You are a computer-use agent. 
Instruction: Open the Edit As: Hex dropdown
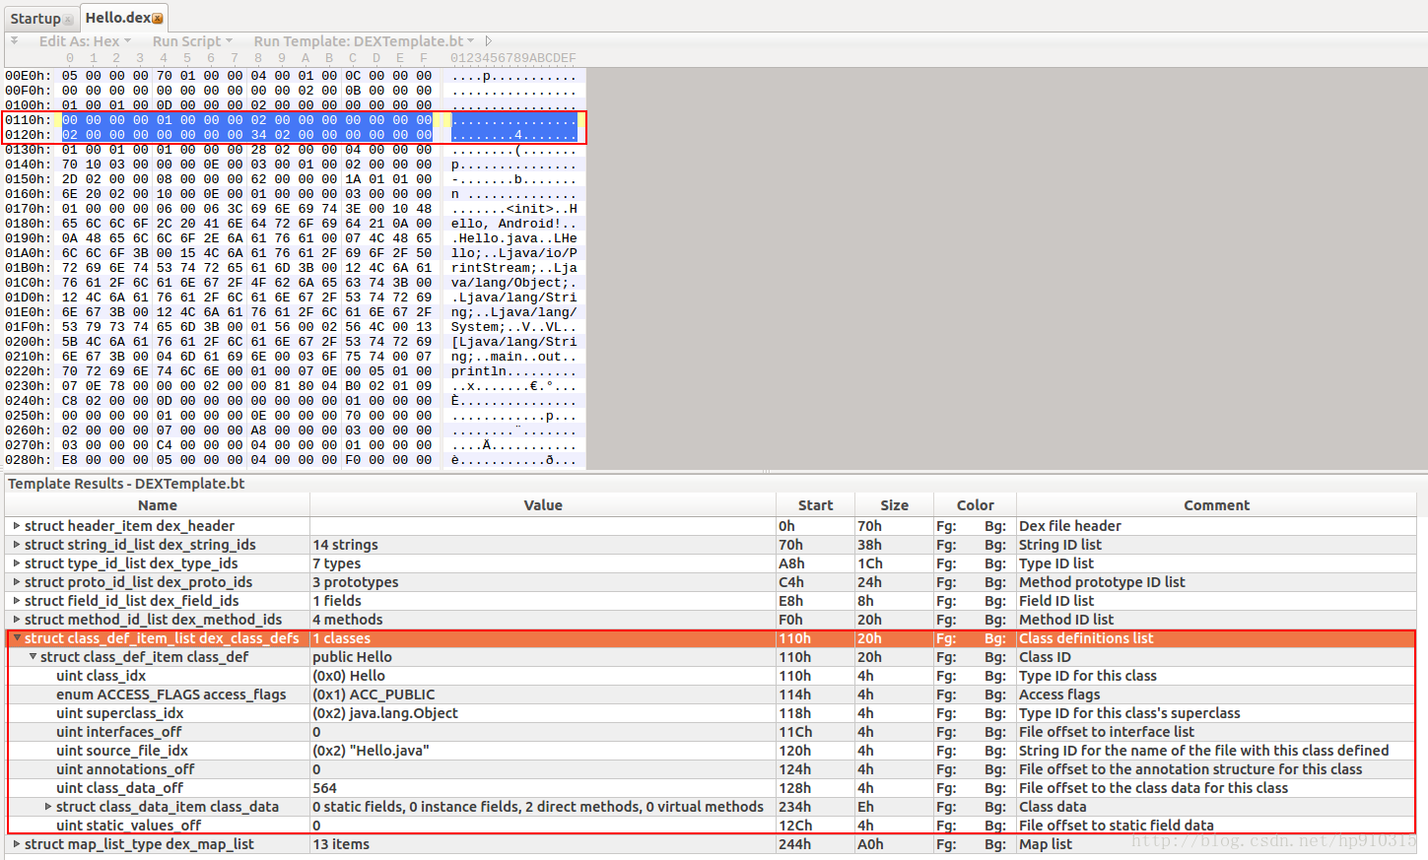coord(85,41)
